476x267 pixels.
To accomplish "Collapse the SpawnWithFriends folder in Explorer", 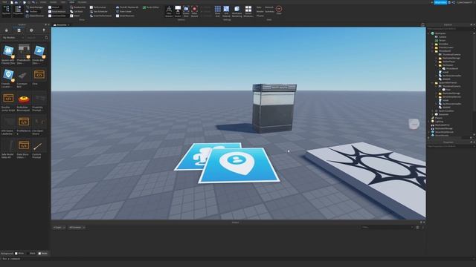I will 432,82.
